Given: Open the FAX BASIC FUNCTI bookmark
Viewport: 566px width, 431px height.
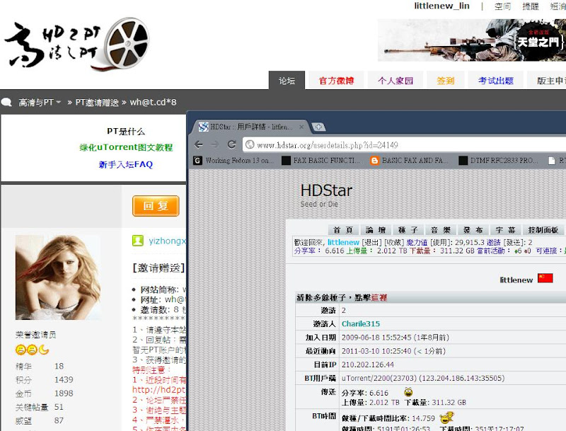Looking at the screenshot, I should click(321, 161).
